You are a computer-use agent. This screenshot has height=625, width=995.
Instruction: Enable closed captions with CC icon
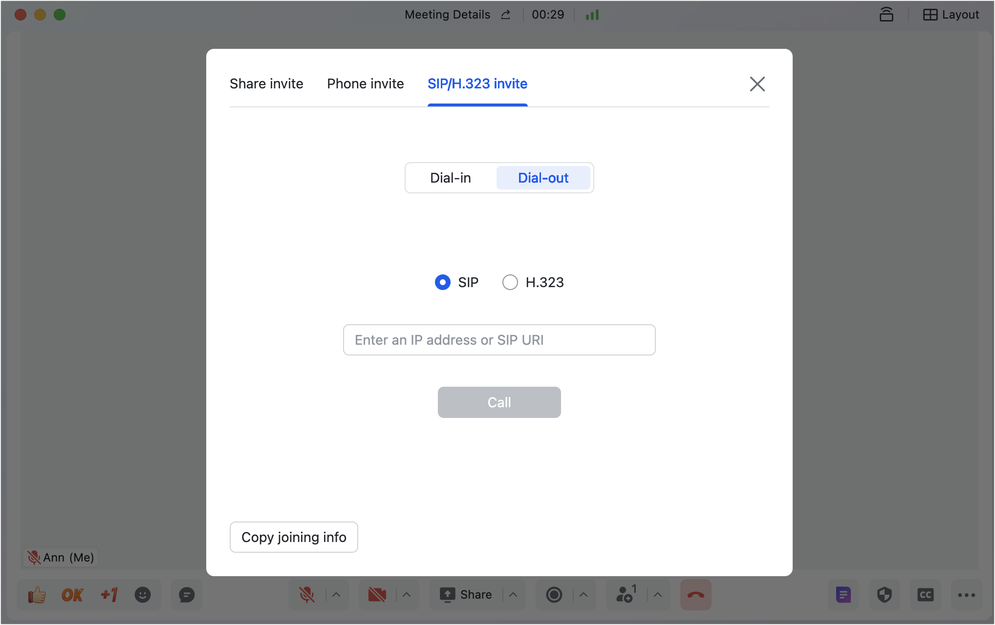(926, 595)
